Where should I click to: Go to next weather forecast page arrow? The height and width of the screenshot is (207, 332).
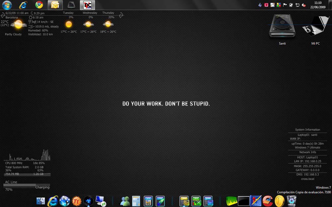pos(121,15)
